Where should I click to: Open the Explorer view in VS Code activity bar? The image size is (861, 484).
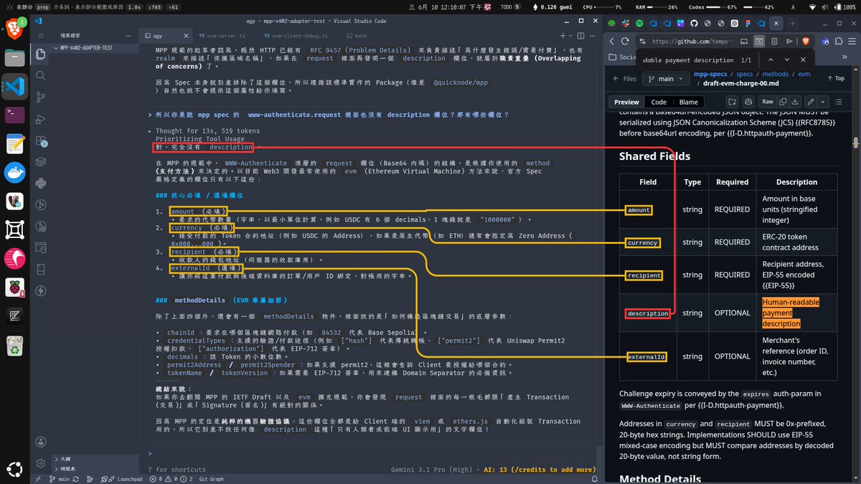point(39,54)
